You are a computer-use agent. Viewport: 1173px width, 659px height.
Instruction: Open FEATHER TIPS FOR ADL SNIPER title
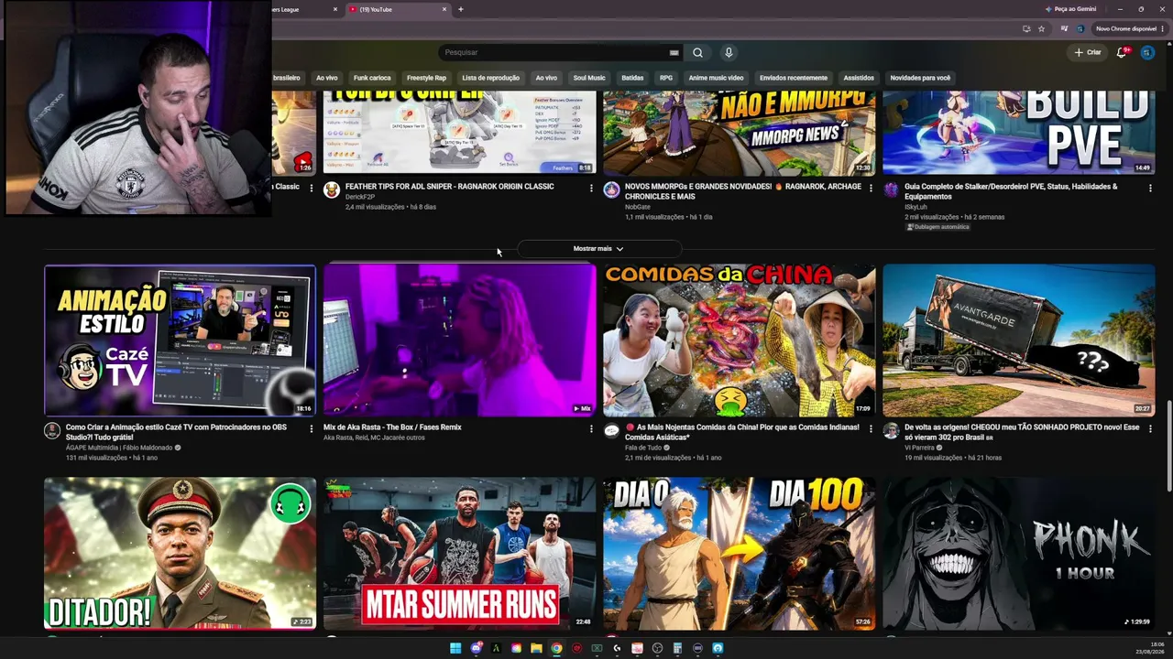[x=450, y=187]
